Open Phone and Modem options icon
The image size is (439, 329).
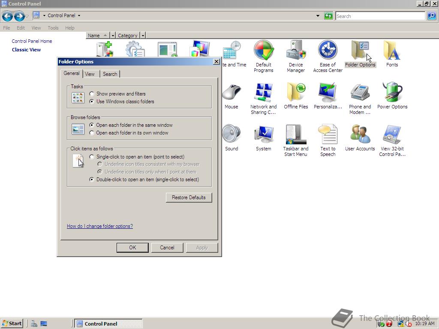(360, 99)
